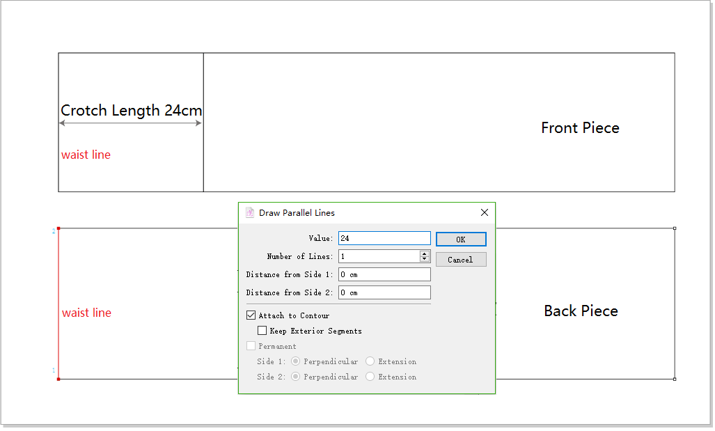Focus the Value input field

pos(384,238)
